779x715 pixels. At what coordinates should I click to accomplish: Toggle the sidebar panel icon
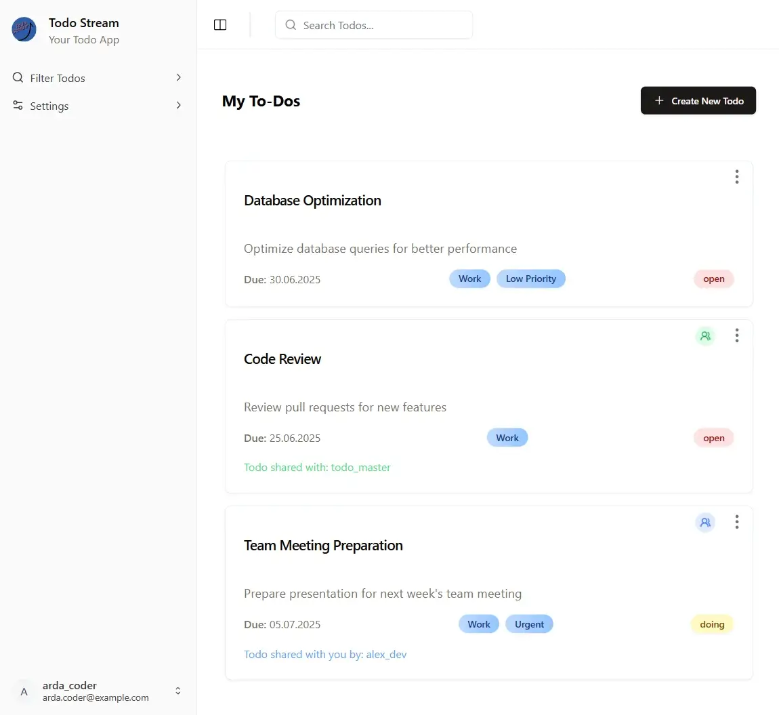(220, 25)
